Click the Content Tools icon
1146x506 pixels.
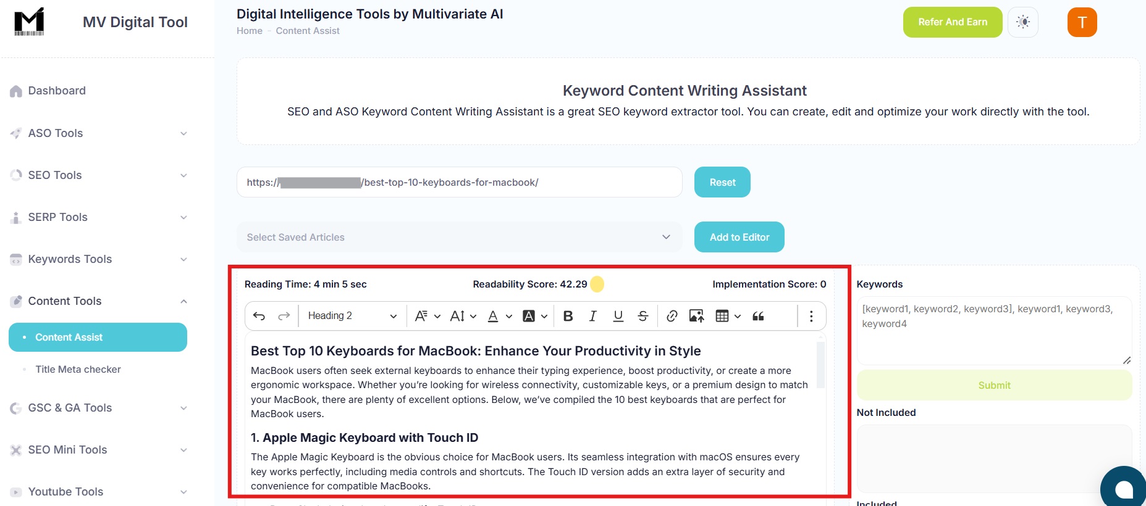pyautogui.click(x=16, y=301)
